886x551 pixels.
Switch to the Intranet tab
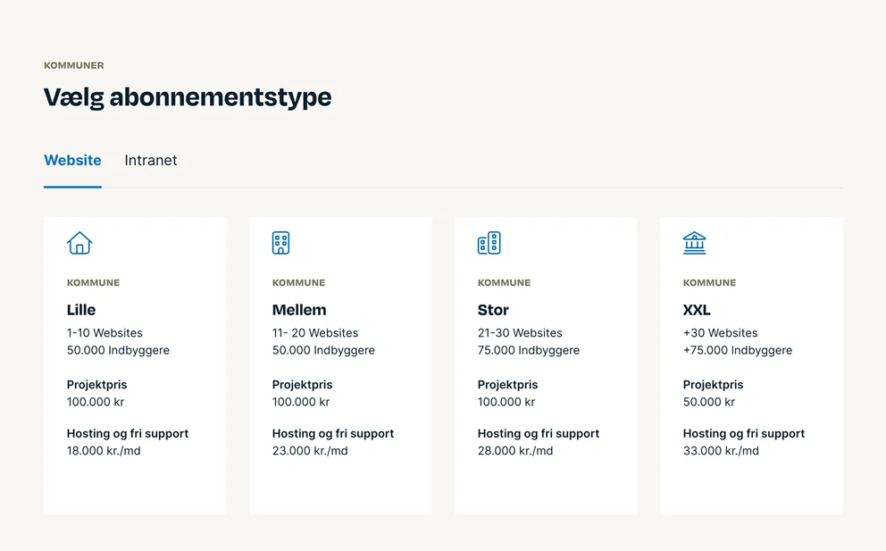pyautogui.click(x=151, y=161)
